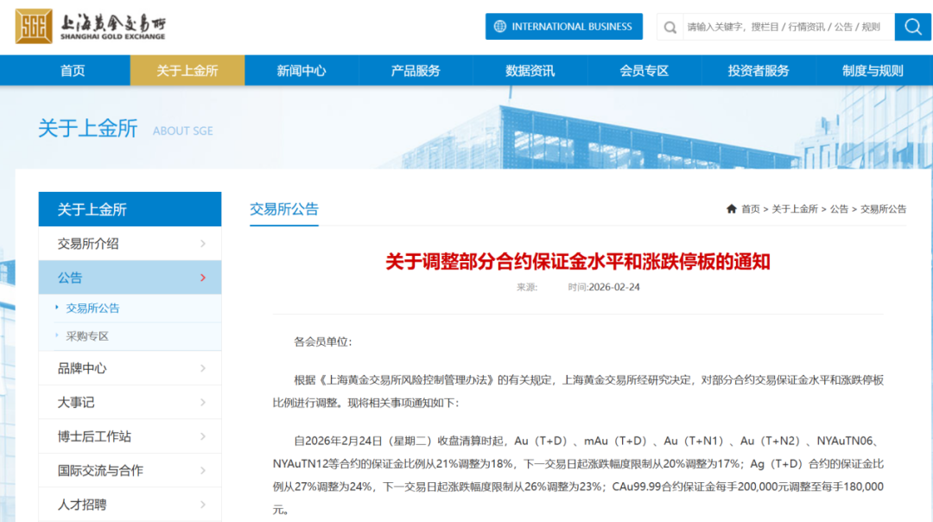Expand 国际交流与合作 chevron in sidebar
The image size is (933, 522).
pyautogui.click(x=203, y=470)
